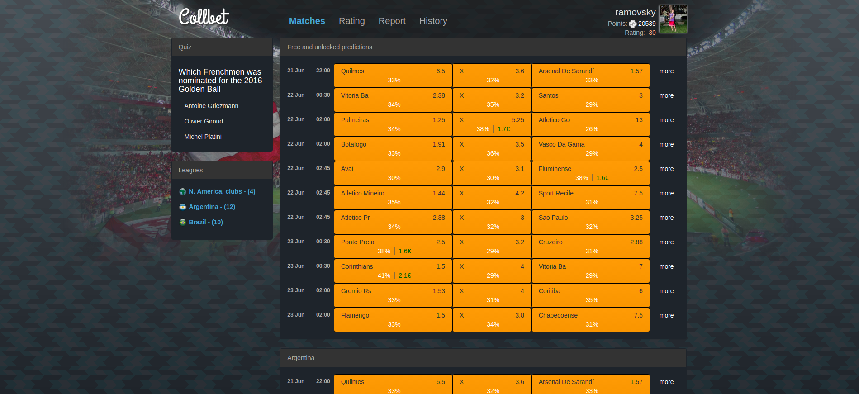Pick the draw at 5.25 for Palmeiras match
Screen dimensions: 859x394
492,124
